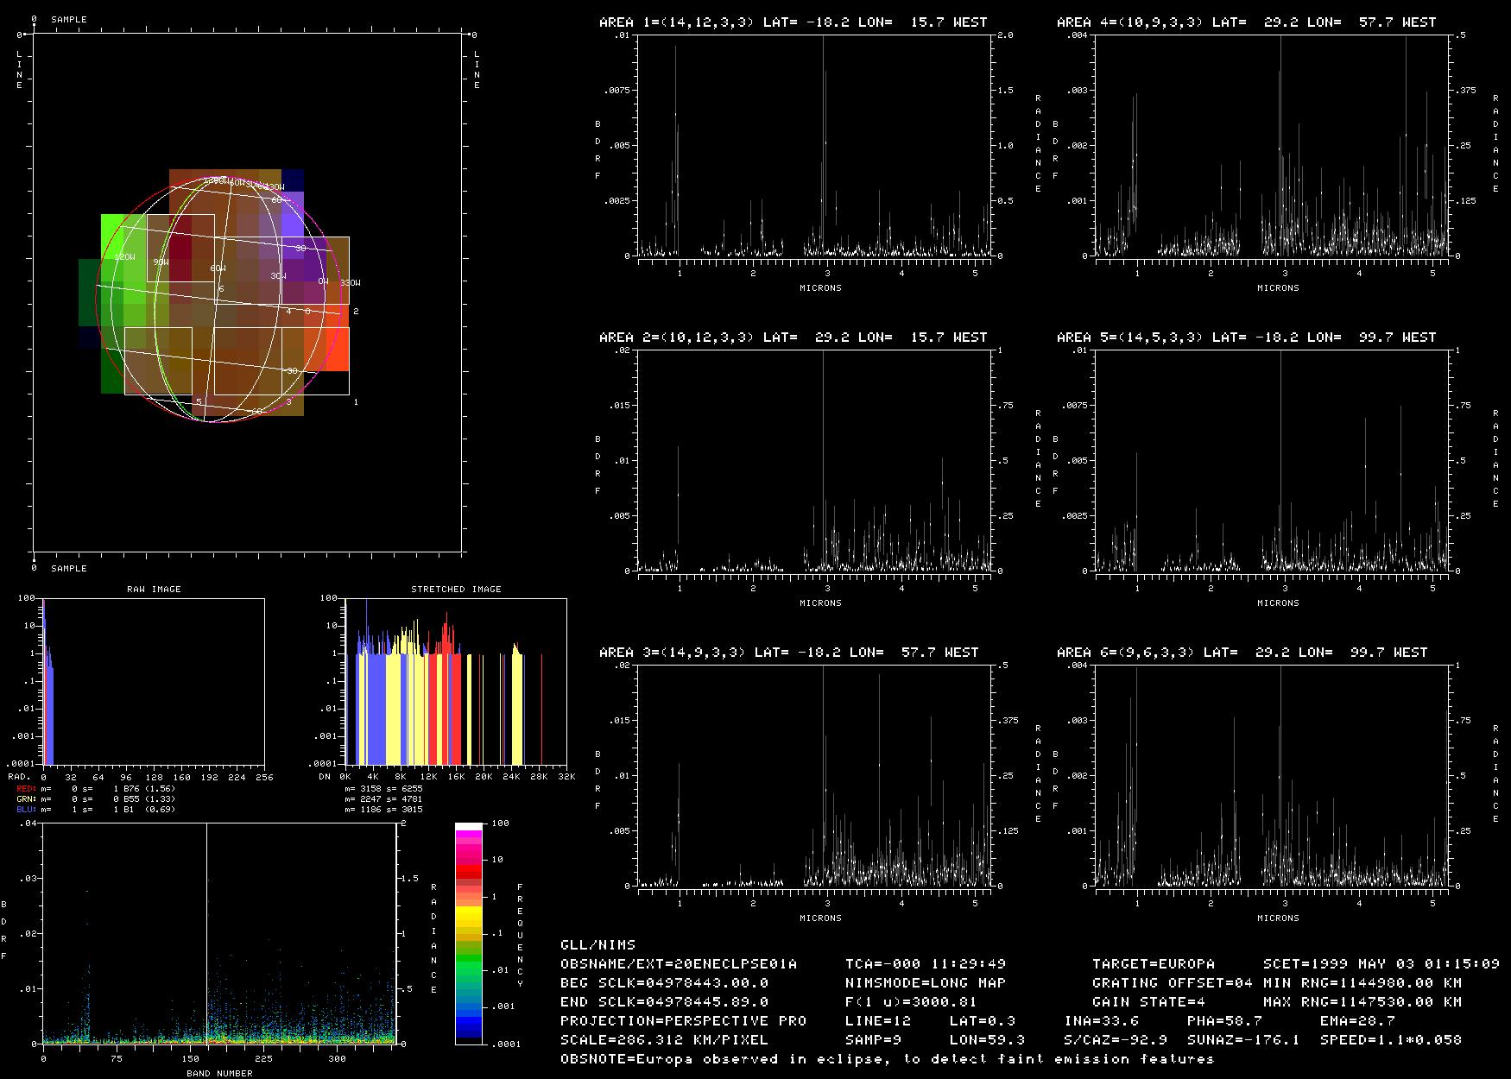The width and height of the screenshot is (1511, 1079).
Task: Click the GLL/NIMS heading
Action: click(x=597, y=945)
